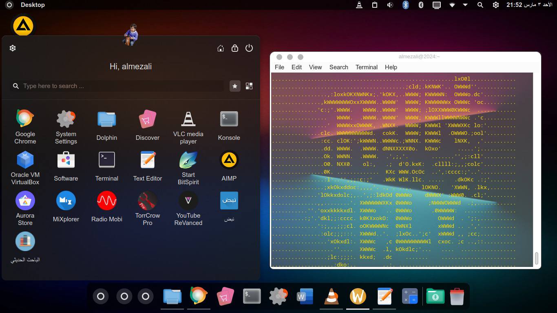Open Oracle VM VirtualBox
The image size is (557, 313).
(25, 168)
